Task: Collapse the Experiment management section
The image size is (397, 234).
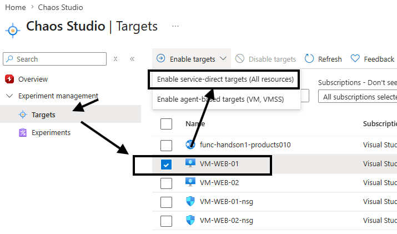Action: pos(9,96)
